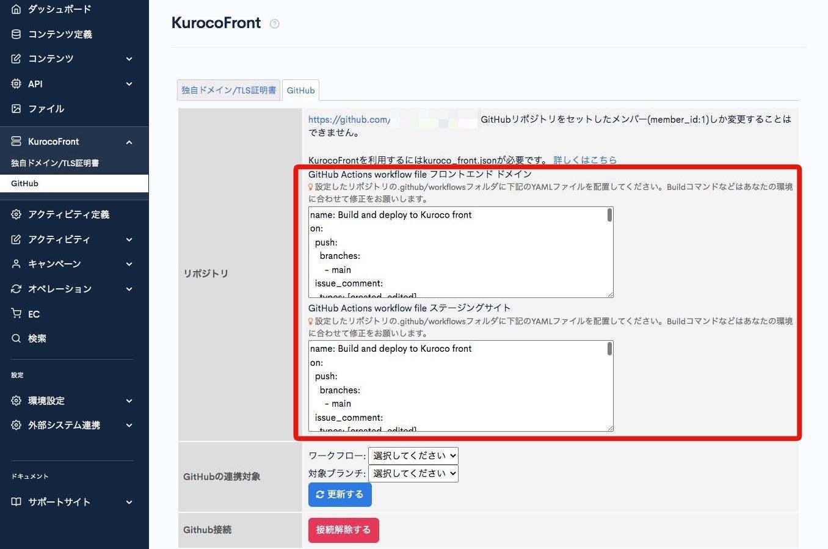Expand the 環境設定 menu chevron

(129, 401)
